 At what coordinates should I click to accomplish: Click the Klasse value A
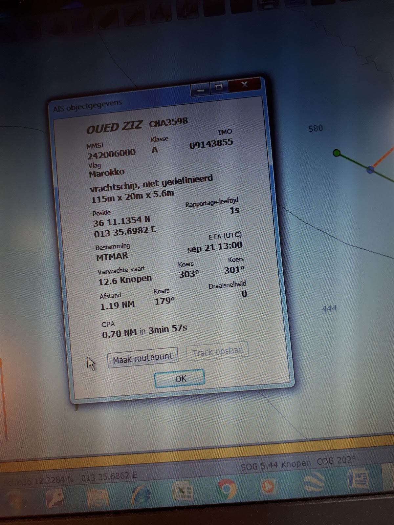pyautogui.click(x=155, y=150)
